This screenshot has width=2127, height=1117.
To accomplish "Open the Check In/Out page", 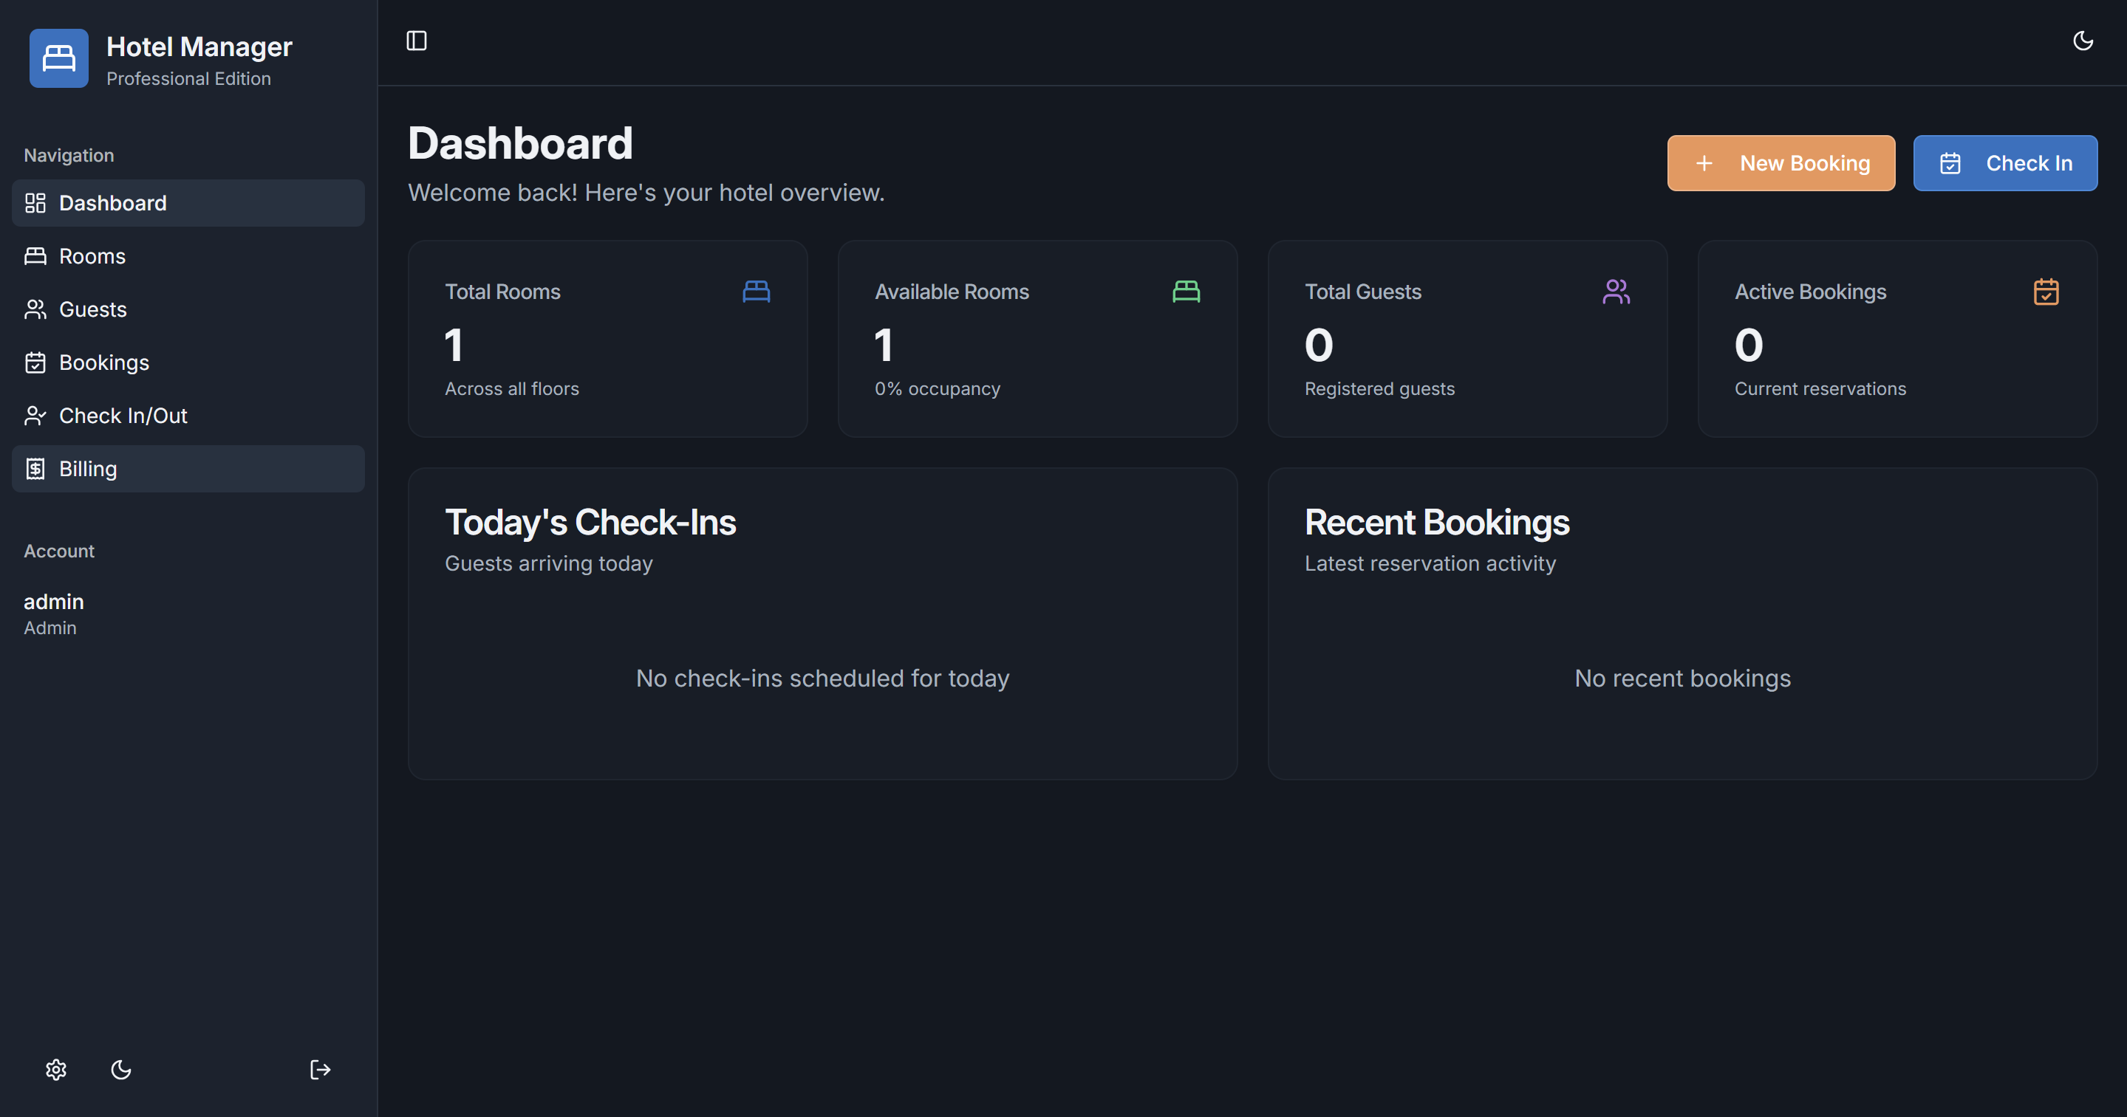I will pos(122,416).
